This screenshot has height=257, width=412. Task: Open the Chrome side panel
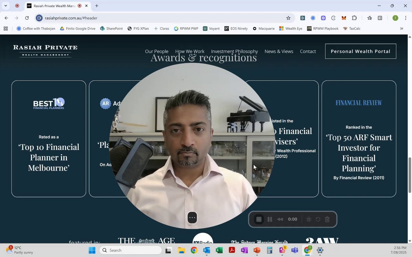380,18
